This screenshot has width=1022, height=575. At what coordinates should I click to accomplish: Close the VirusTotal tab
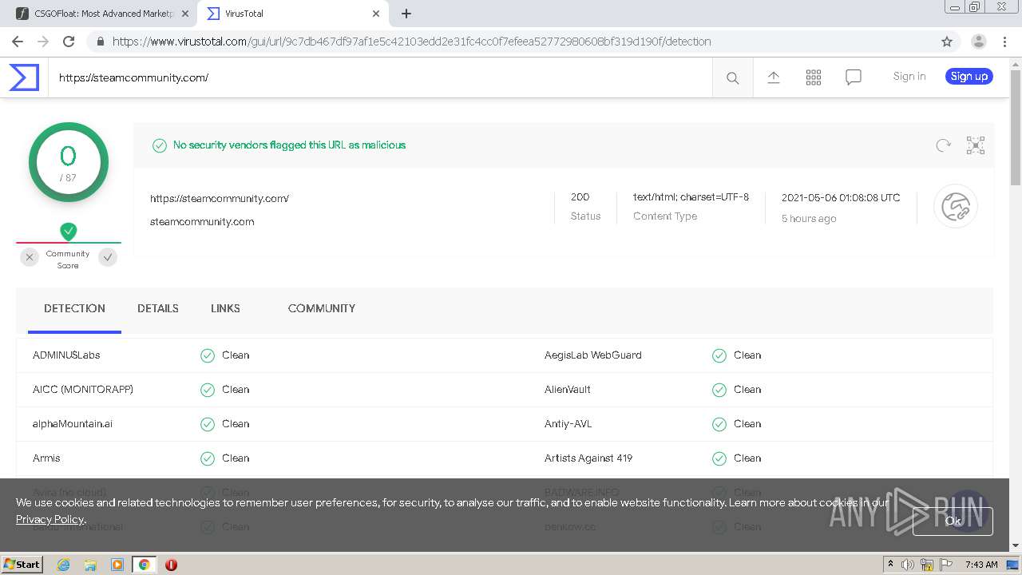(x=377, y=14)
